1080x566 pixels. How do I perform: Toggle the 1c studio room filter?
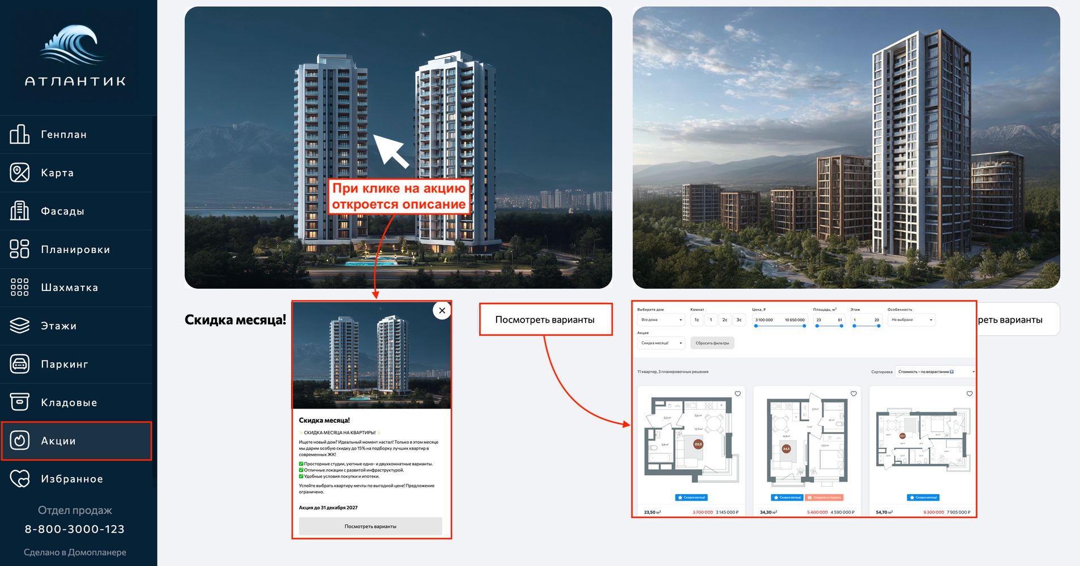(x=697, y=320)
